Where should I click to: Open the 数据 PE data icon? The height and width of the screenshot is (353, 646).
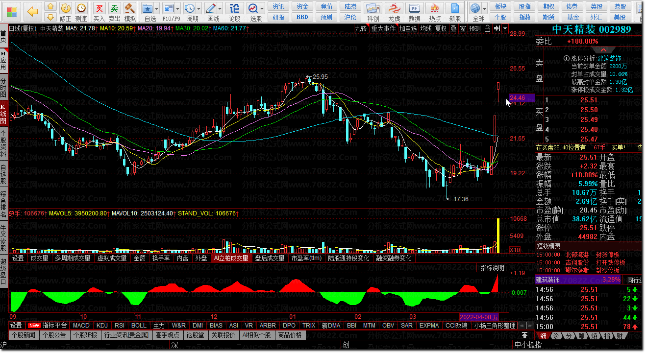pos(415,12)
